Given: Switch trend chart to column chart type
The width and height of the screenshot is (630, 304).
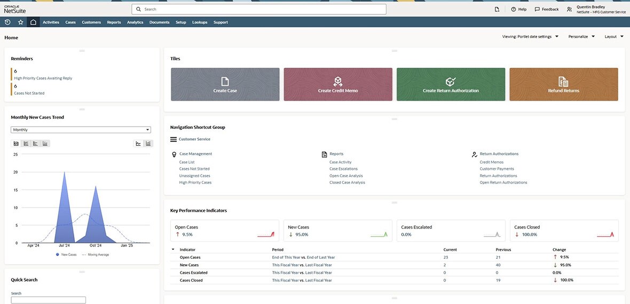Looking at the screenshot, I should coord(45,143).
